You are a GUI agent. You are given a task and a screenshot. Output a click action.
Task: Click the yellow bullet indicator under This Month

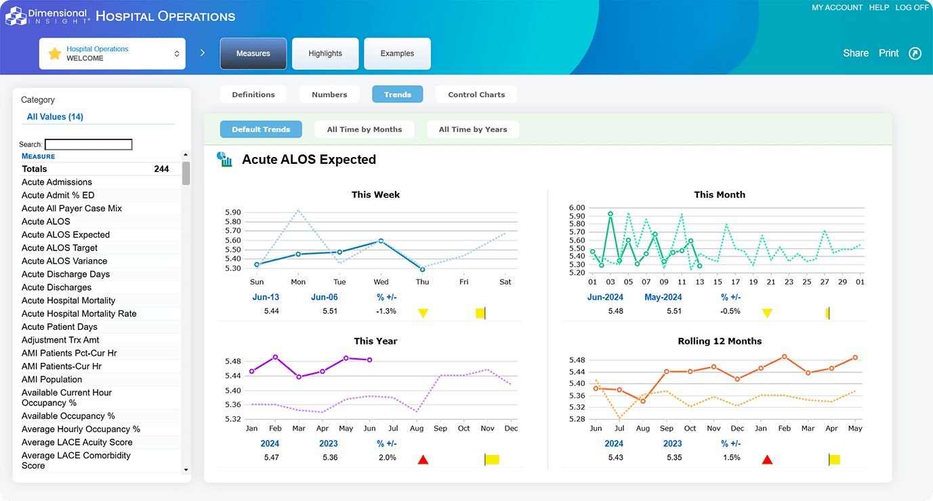[x=827, y=313]
